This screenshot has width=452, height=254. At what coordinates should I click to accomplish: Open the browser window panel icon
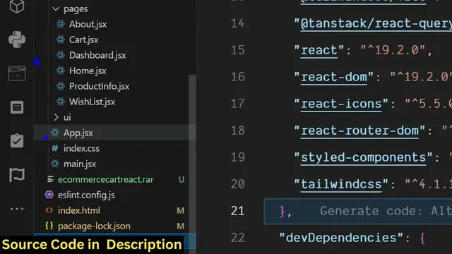tap(17, 73)
